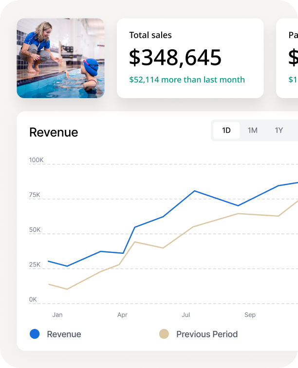The image size is (298, 368).
Task: Click the 75K axis label
Action: 35,195
